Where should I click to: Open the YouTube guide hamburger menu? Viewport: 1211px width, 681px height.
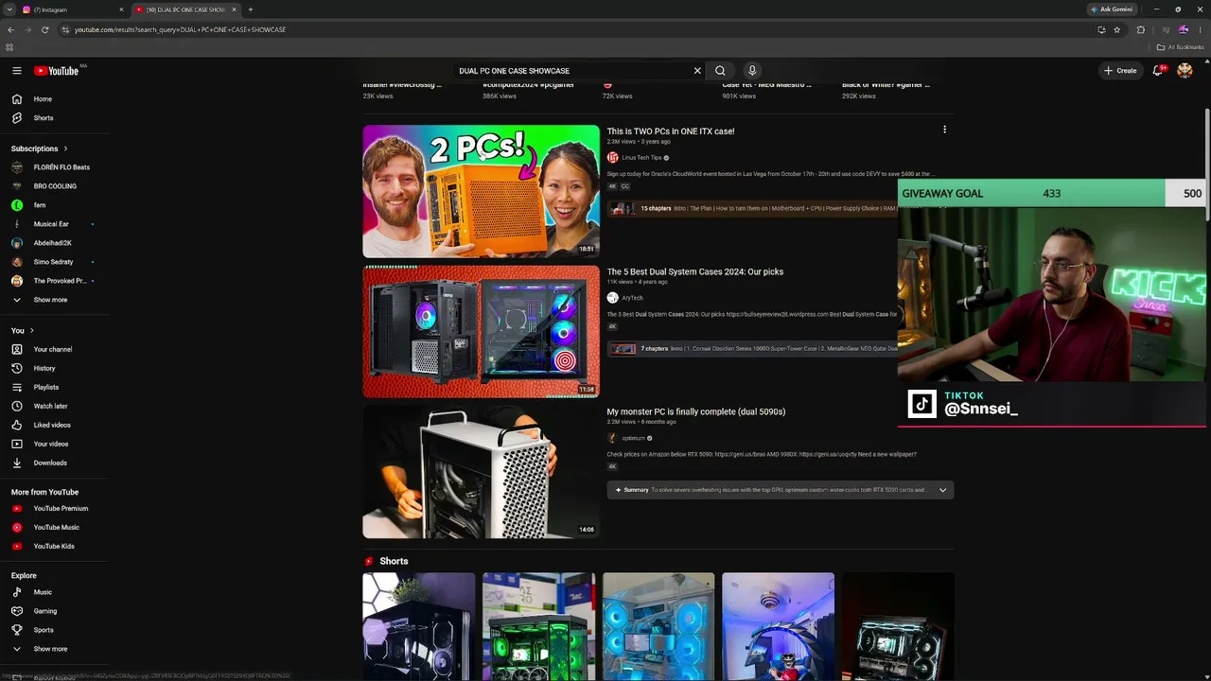[x=16, y=71]
